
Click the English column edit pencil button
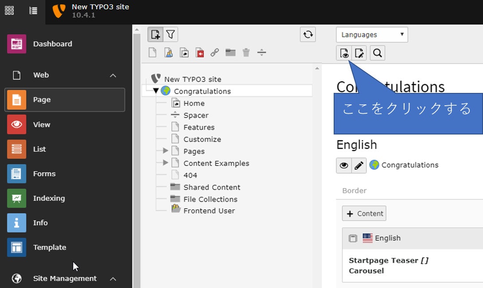(x=359, y=165)
